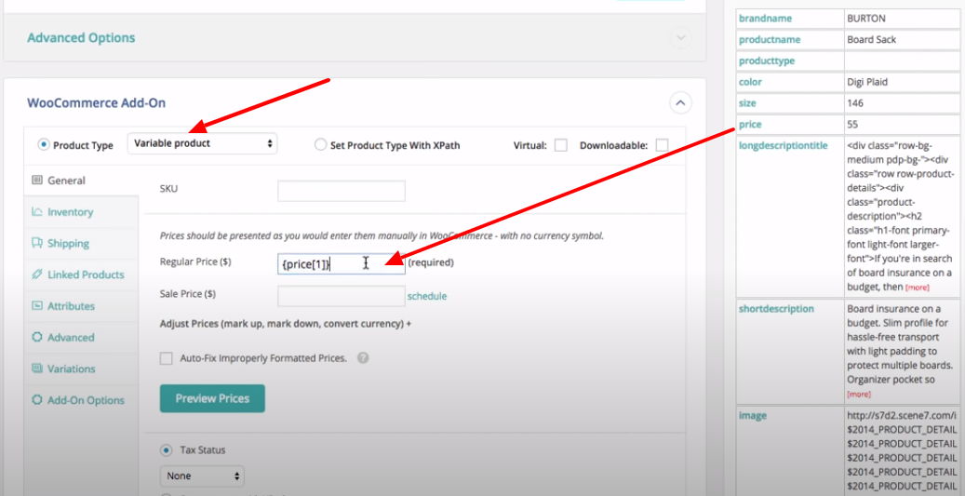
Task: Click the price field label
Action: click(x=750, y=125)
